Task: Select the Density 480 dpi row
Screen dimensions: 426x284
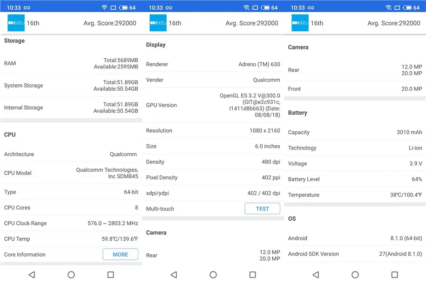Action: click(213, 162)
